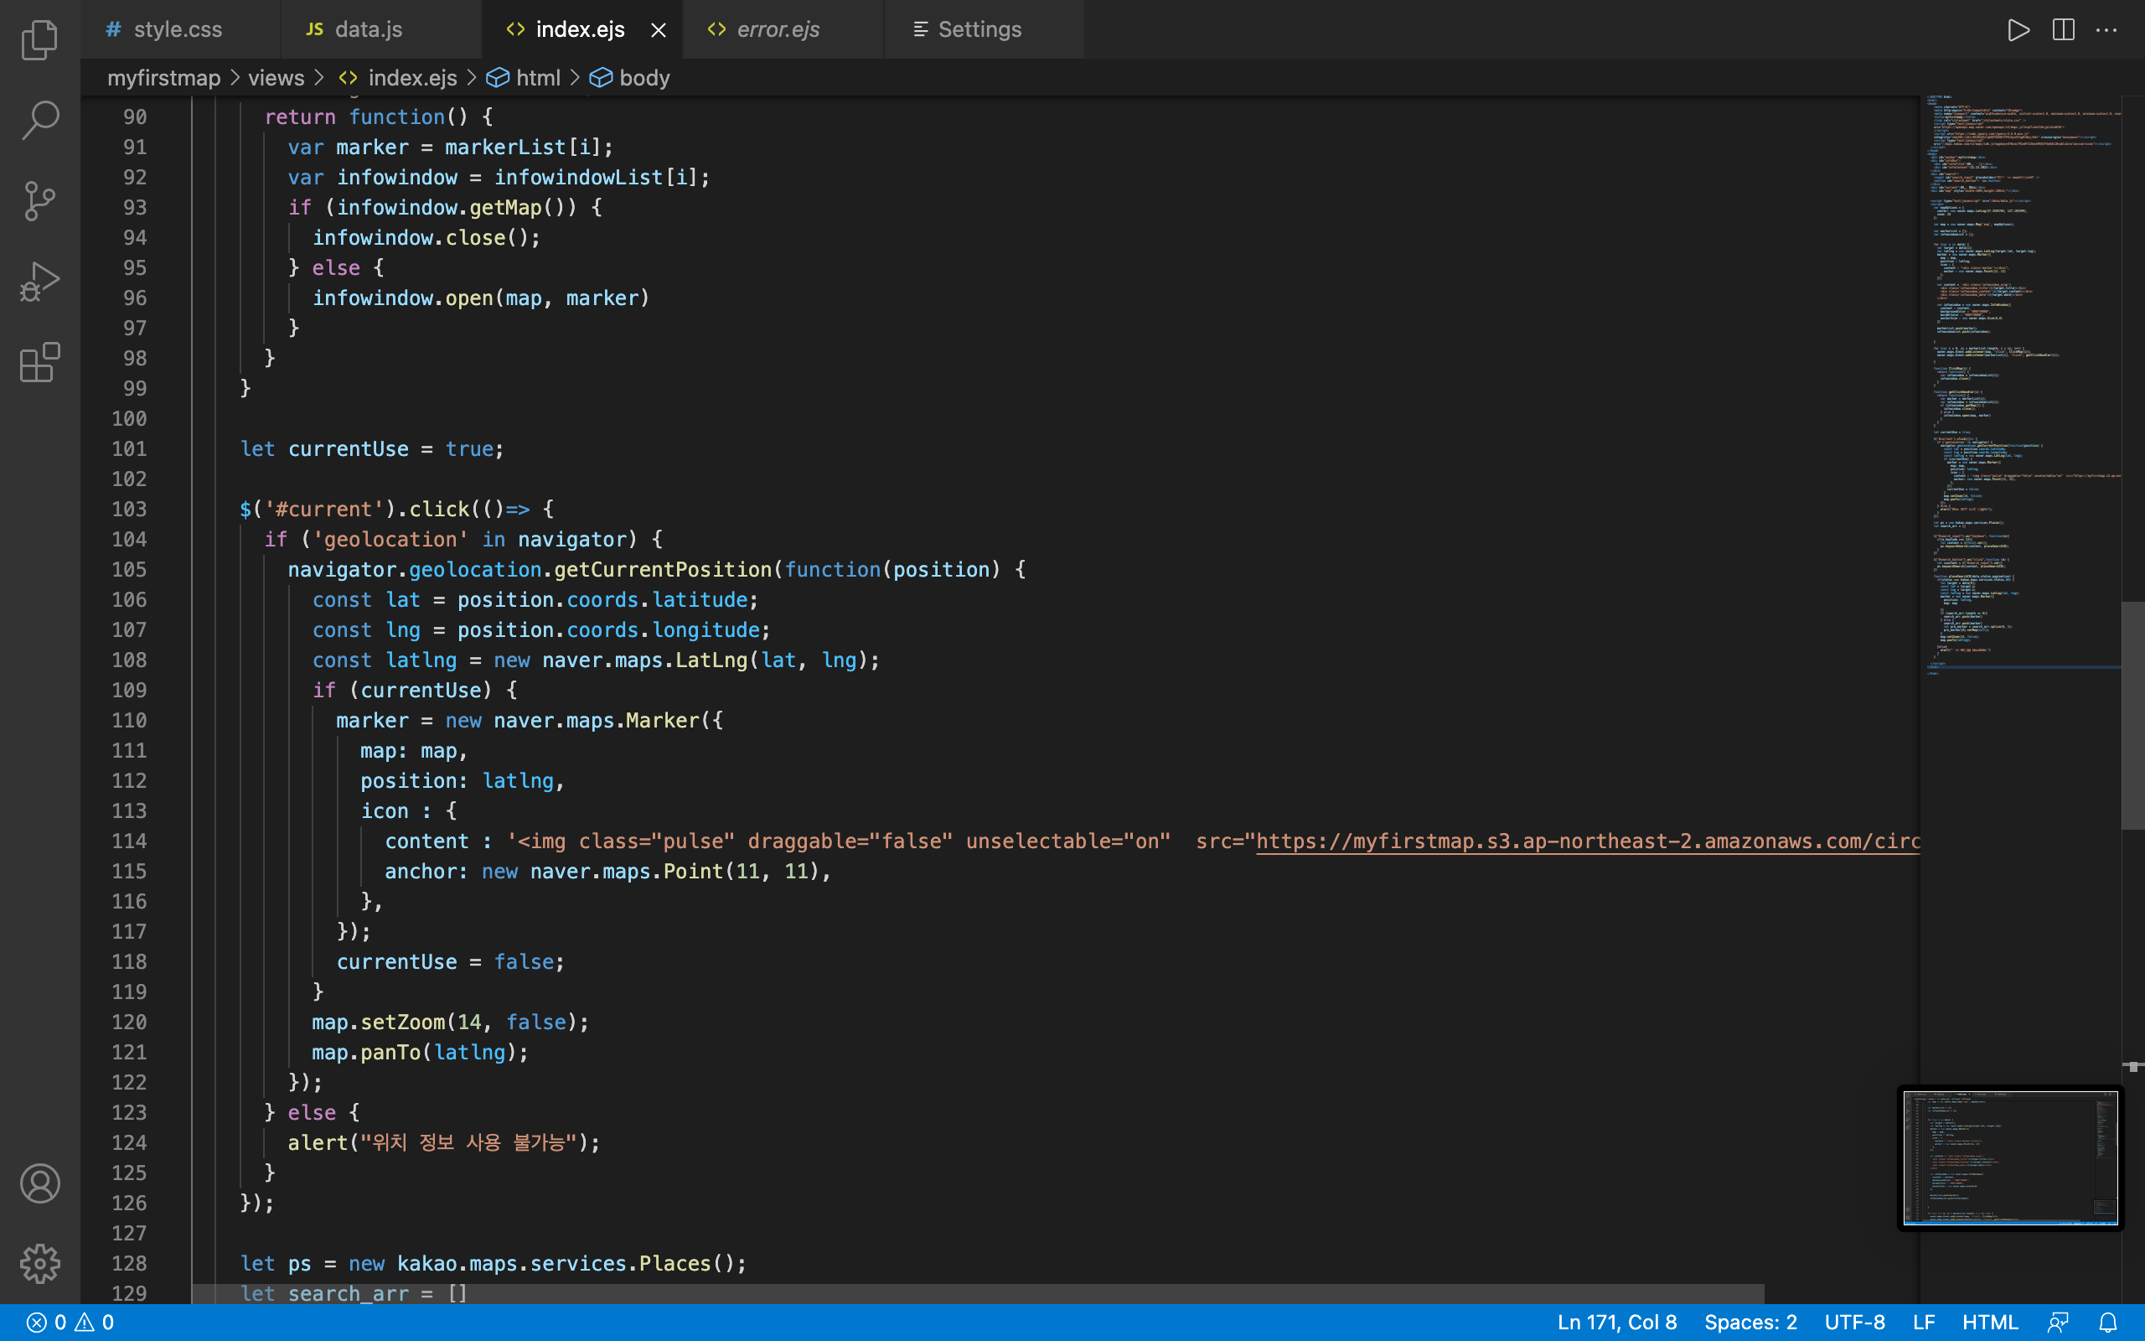Open the Manage gear menu
Screen dimensions: 2145x1341
coord(40,1263)
